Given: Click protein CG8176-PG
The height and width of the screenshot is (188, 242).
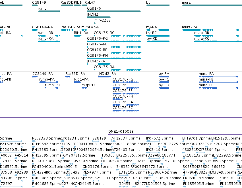Looking at the screenshot, I should (x=123, y=79).
